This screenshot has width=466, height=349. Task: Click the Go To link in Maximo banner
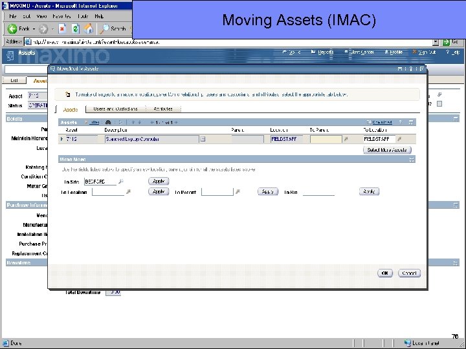294,52
